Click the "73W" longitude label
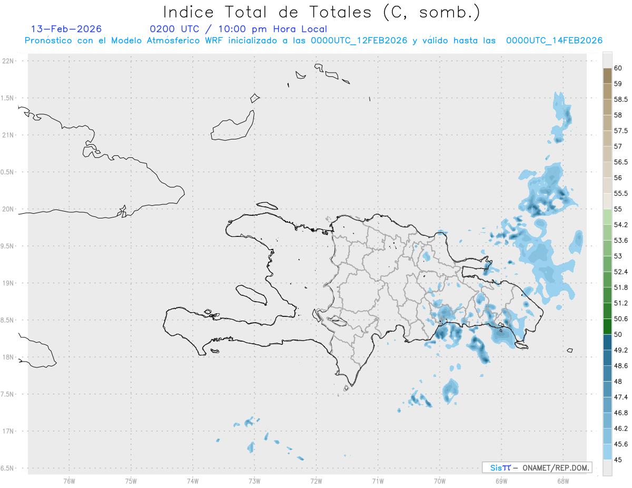Viewport: 632px width, 488px height. click(254, 481)
